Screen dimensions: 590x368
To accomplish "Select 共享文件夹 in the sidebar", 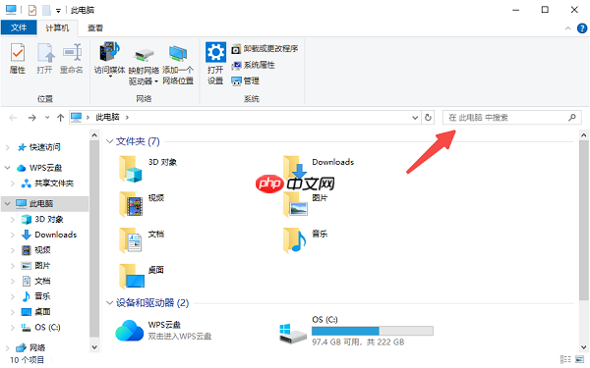I will point(47,184).
